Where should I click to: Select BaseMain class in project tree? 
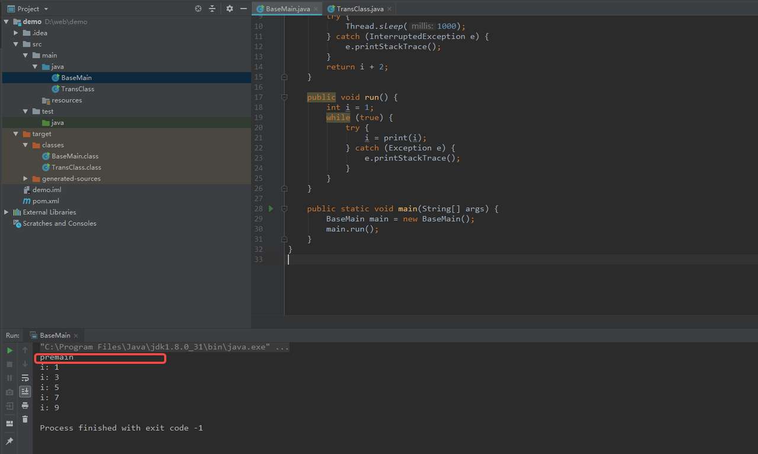(76, 78)
